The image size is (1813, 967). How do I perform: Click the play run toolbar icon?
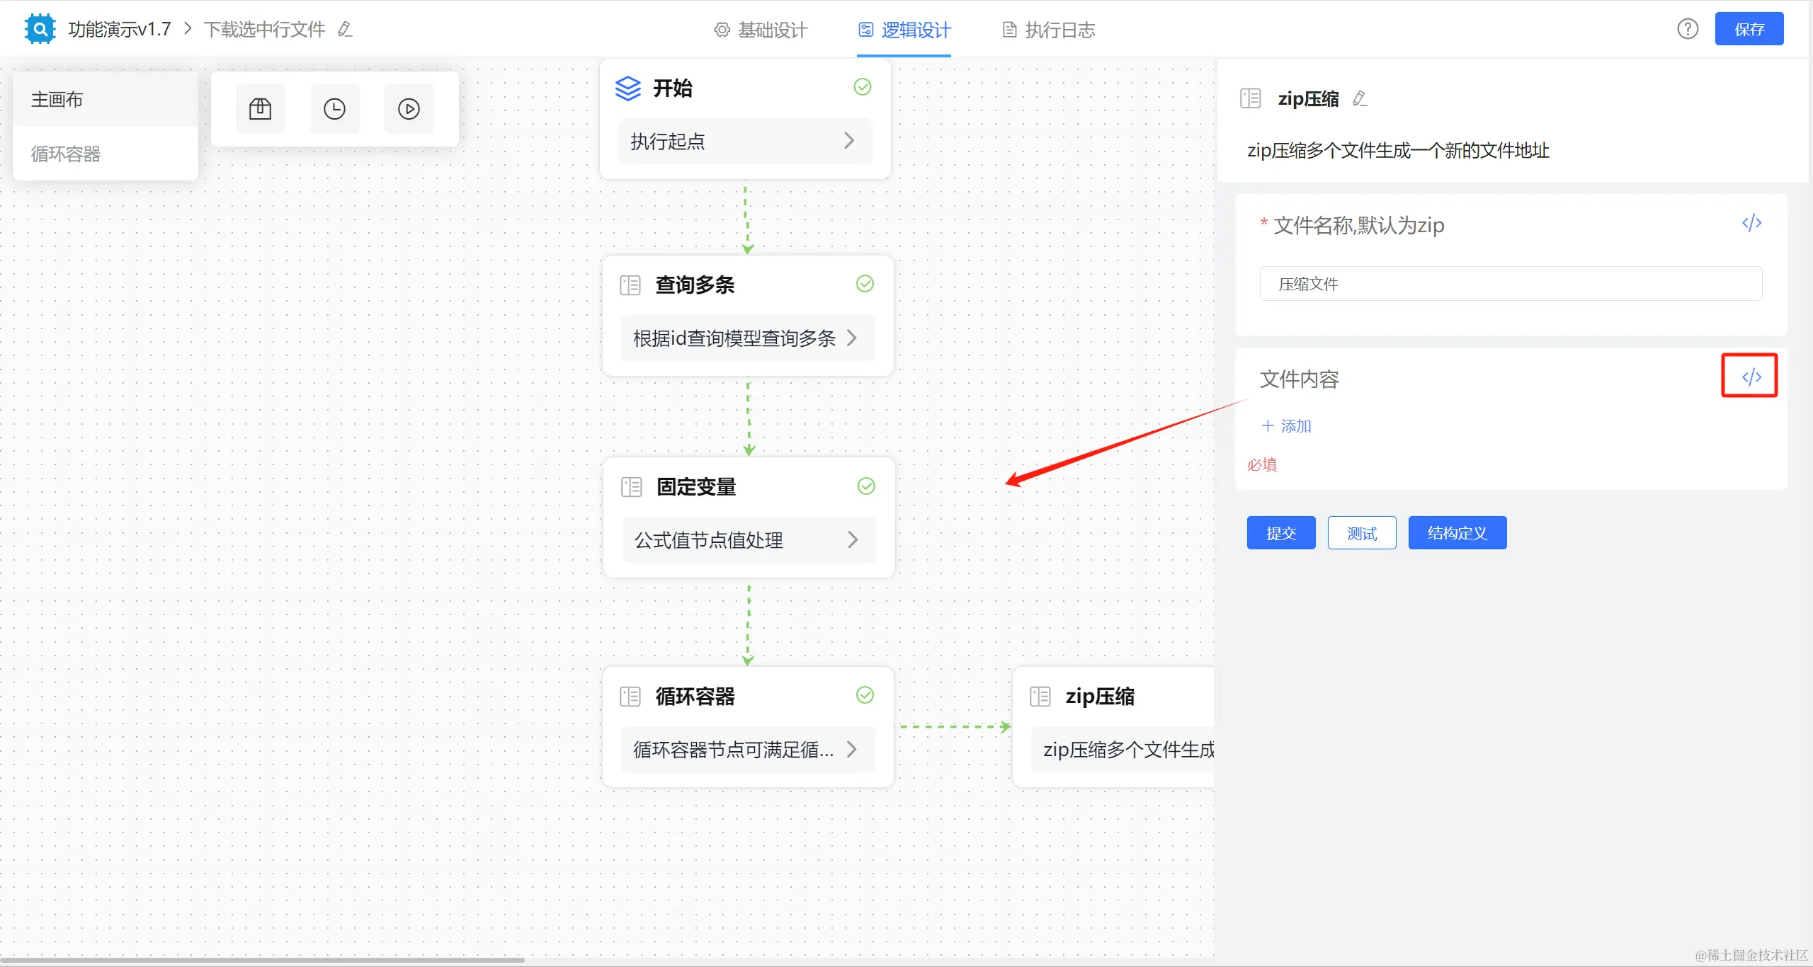pos(409,108)
